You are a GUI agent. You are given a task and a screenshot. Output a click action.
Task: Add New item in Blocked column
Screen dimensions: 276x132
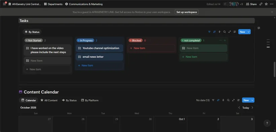(x=151, y=48)
